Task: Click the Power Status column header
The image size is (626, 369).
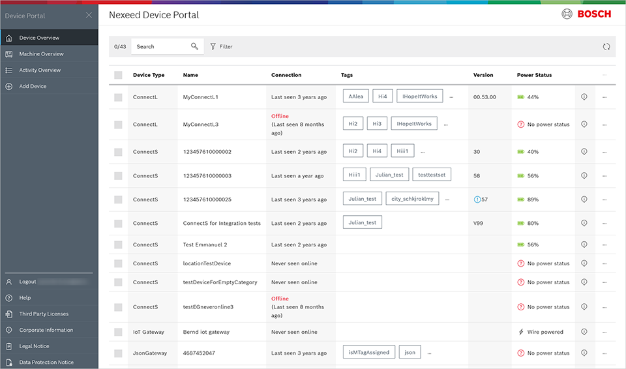Action: [x=534, y=75]
